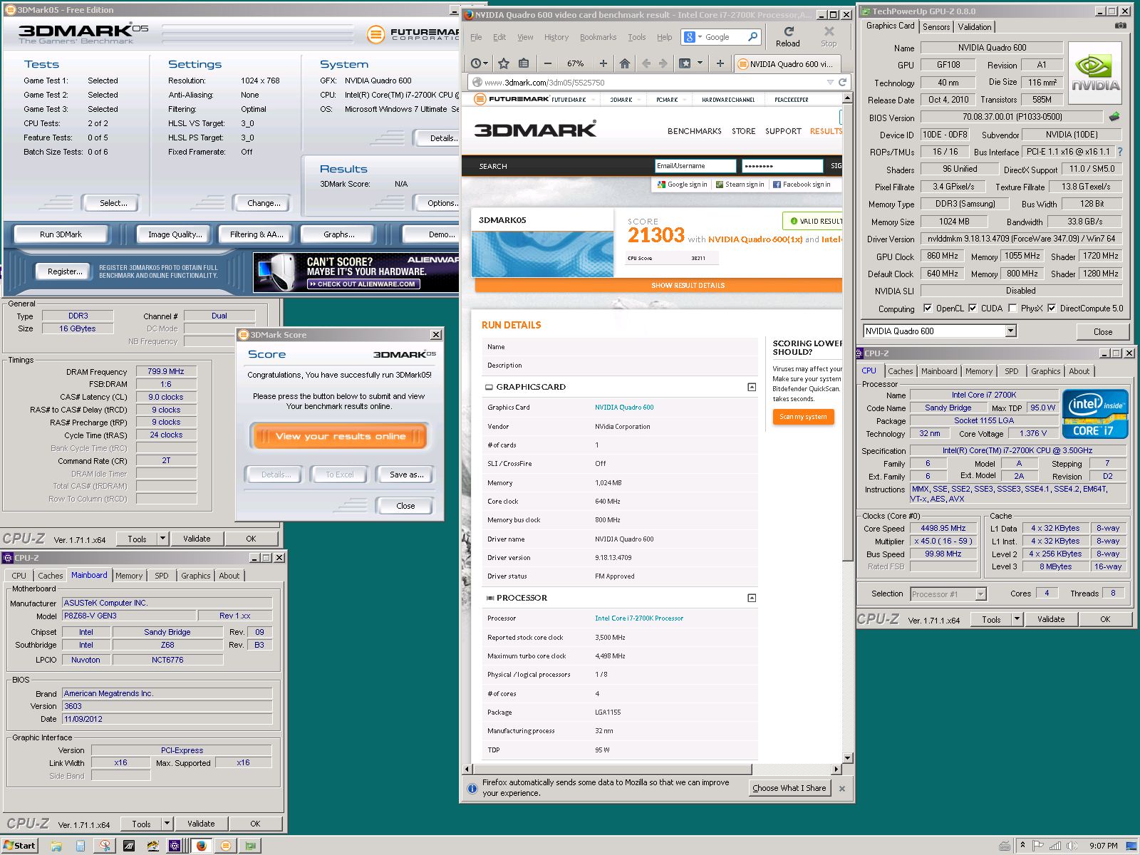Click the NVIDIA Quadro 600 graphics card link
This screenshot has width=1140, height=855.
click(624, 408)
